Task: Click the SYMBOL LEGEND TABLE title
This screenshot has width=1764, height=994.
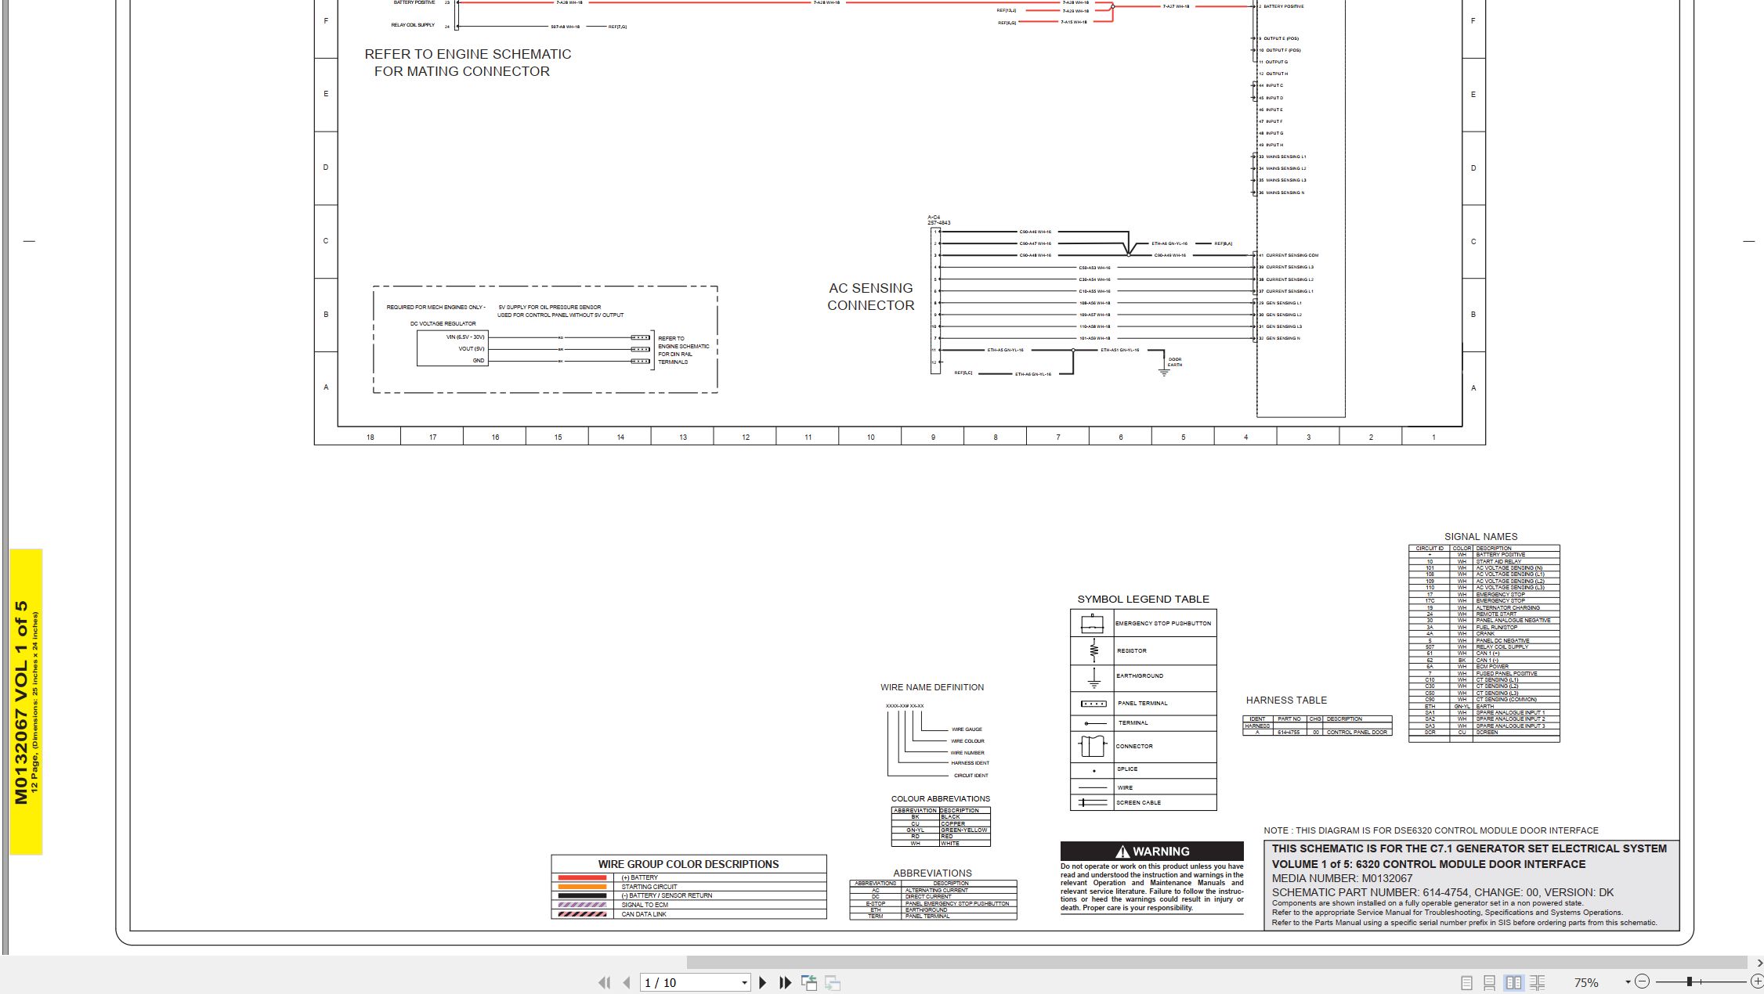Action: coord(1143,600)
